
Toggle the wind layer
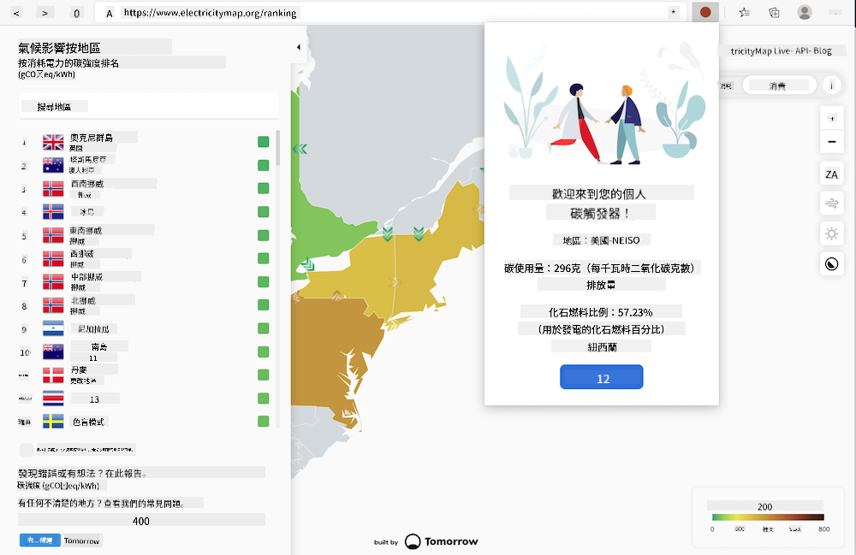[831, 204]
